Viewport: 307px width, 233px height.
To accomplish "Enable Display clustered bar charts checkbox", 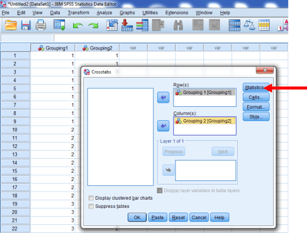I will coord(91,198).
